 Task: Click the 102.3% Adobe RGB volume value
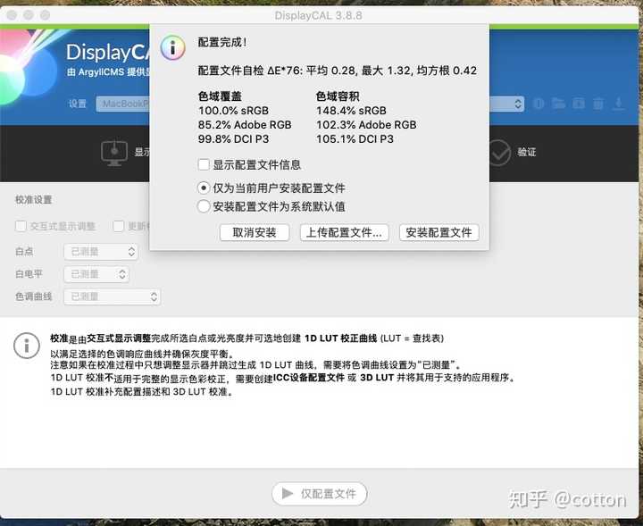366,125
